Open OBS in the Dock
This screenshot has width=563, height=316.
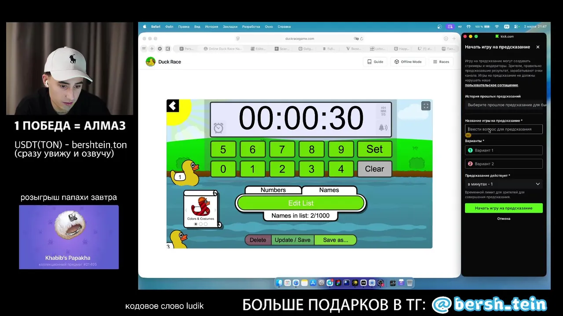pos(380,283)
